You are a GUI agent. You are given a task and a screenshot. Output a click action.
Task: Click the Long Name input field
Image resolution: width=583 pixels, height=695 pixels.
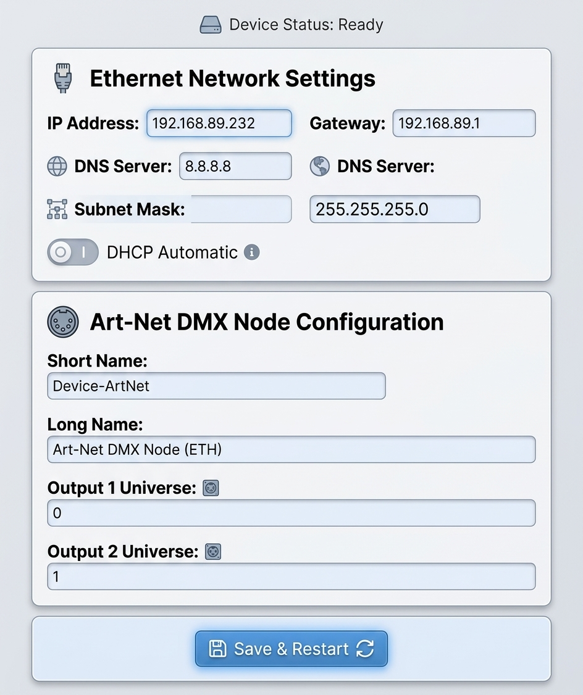(x=291, y=449)
